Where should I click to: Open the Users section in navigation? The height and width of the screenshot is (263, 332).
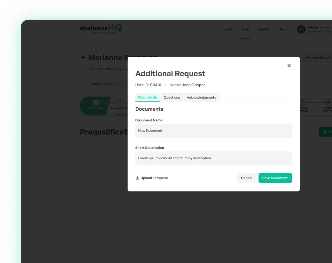283,29
